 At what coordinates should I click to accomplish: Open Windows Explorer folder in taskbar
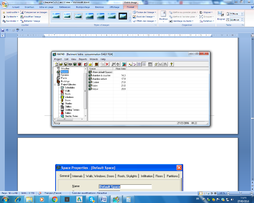pos(29,199)
